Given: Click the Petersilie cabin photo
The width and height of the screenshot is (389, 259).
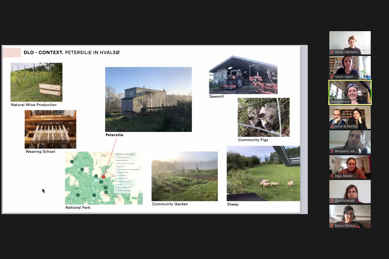Looking at the screenshot, I should click(x=148, y=99).
